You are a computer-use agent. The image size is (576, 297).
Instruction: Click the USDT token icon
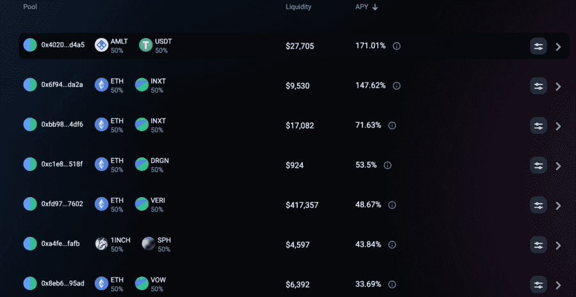click(146, 45)
